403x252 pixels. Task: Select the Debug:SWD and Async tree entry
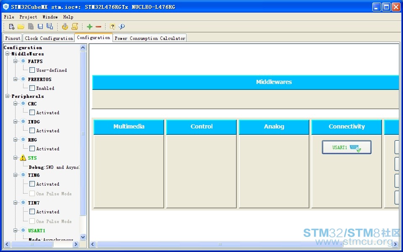click(54, 167)
